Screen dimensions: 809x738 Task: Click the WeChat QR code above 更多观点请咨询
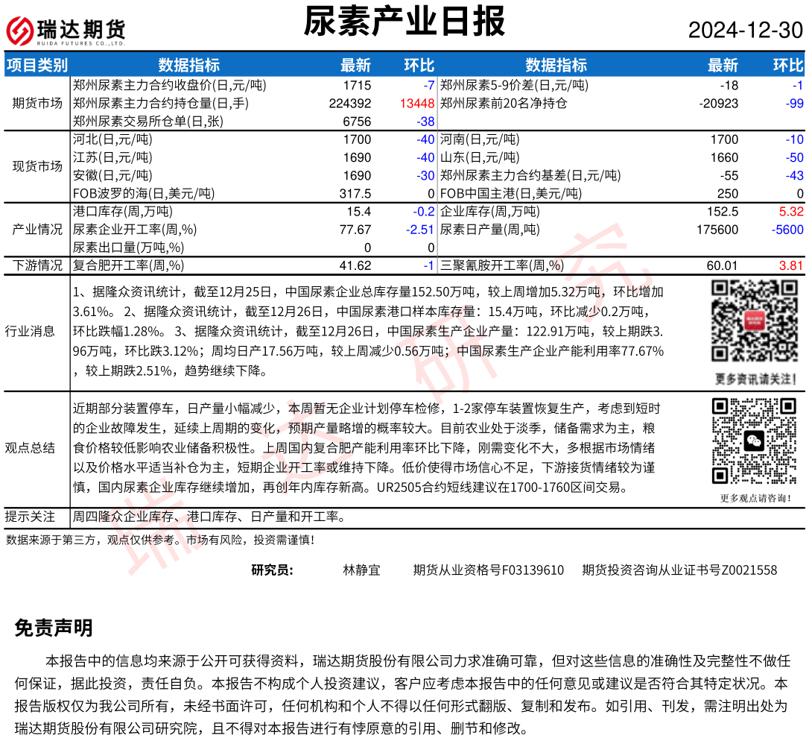click(x=753, y=441)
